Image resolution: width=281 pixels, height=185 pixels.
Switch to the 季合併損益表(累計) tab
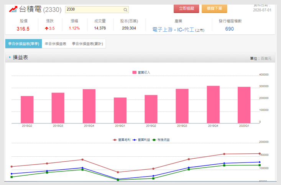pyautogui.click(x=87, y=44)
